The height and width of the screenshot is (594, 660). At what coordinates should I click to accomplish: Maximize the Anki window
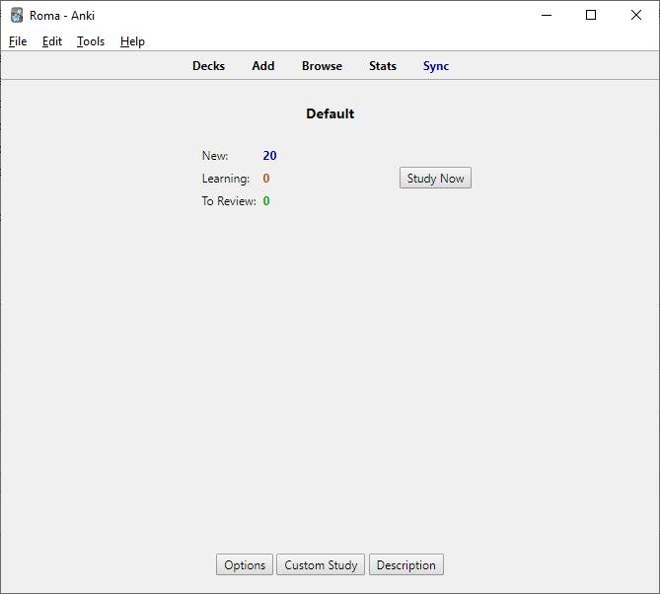(591, 16)
